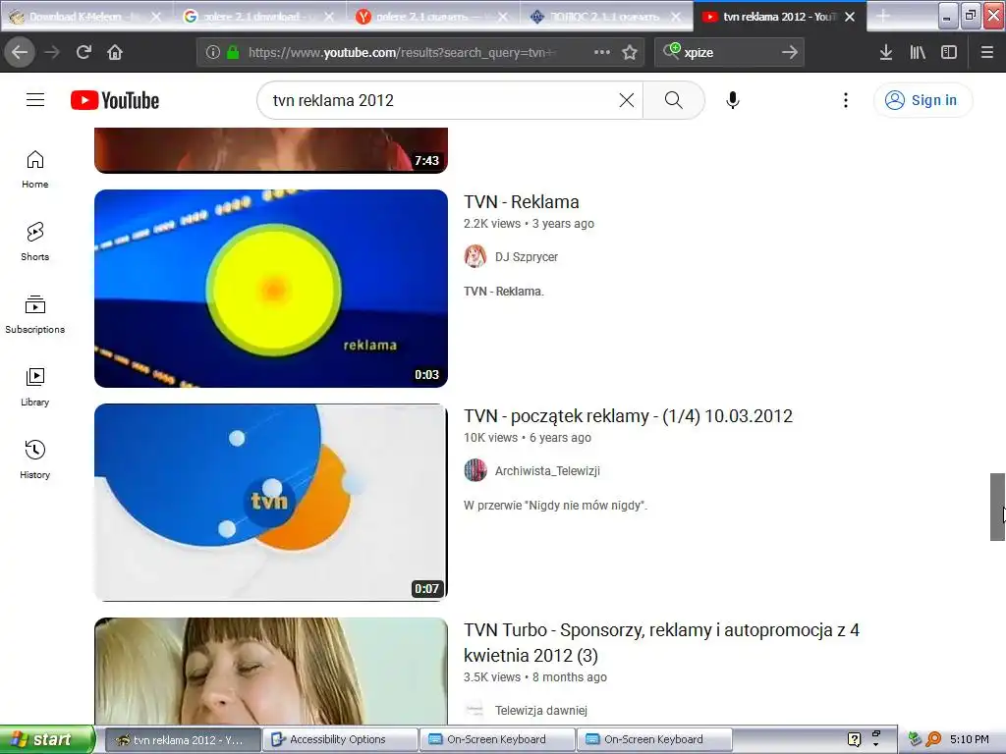Switch to first On-Screen Keyboard taskbar button
Screen dimensions: 1006x754
pos(497,739)
